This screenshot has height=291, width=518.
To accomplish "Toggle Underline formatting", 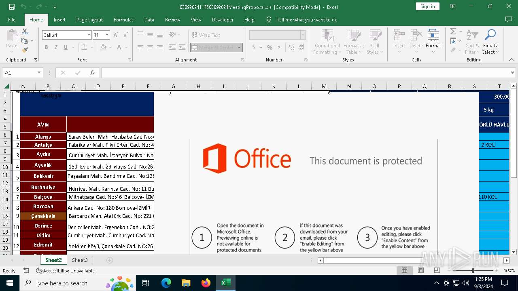I will [x=66, y=47].
